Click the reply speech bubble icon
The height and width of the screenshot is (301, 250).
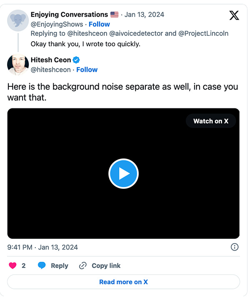tap(42, 266)
